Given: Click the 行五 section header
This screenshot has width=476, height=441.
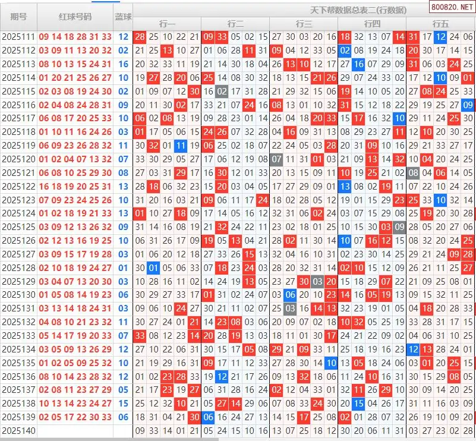Looking at the screenshot, I should coord(440,24).
